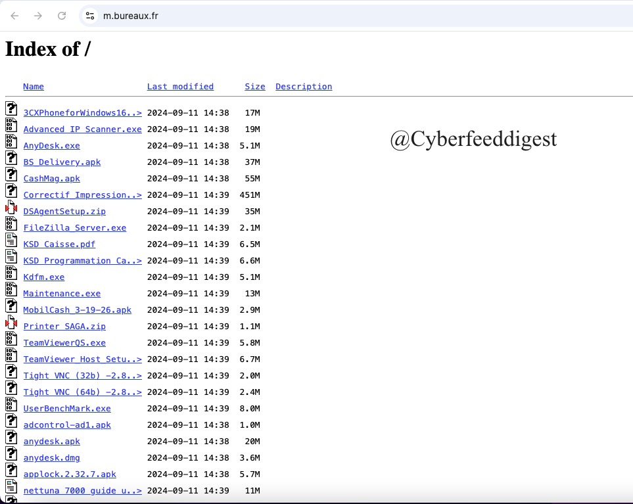
Task: Open the AnyDesk.exe download link
Action: (51, 145)
